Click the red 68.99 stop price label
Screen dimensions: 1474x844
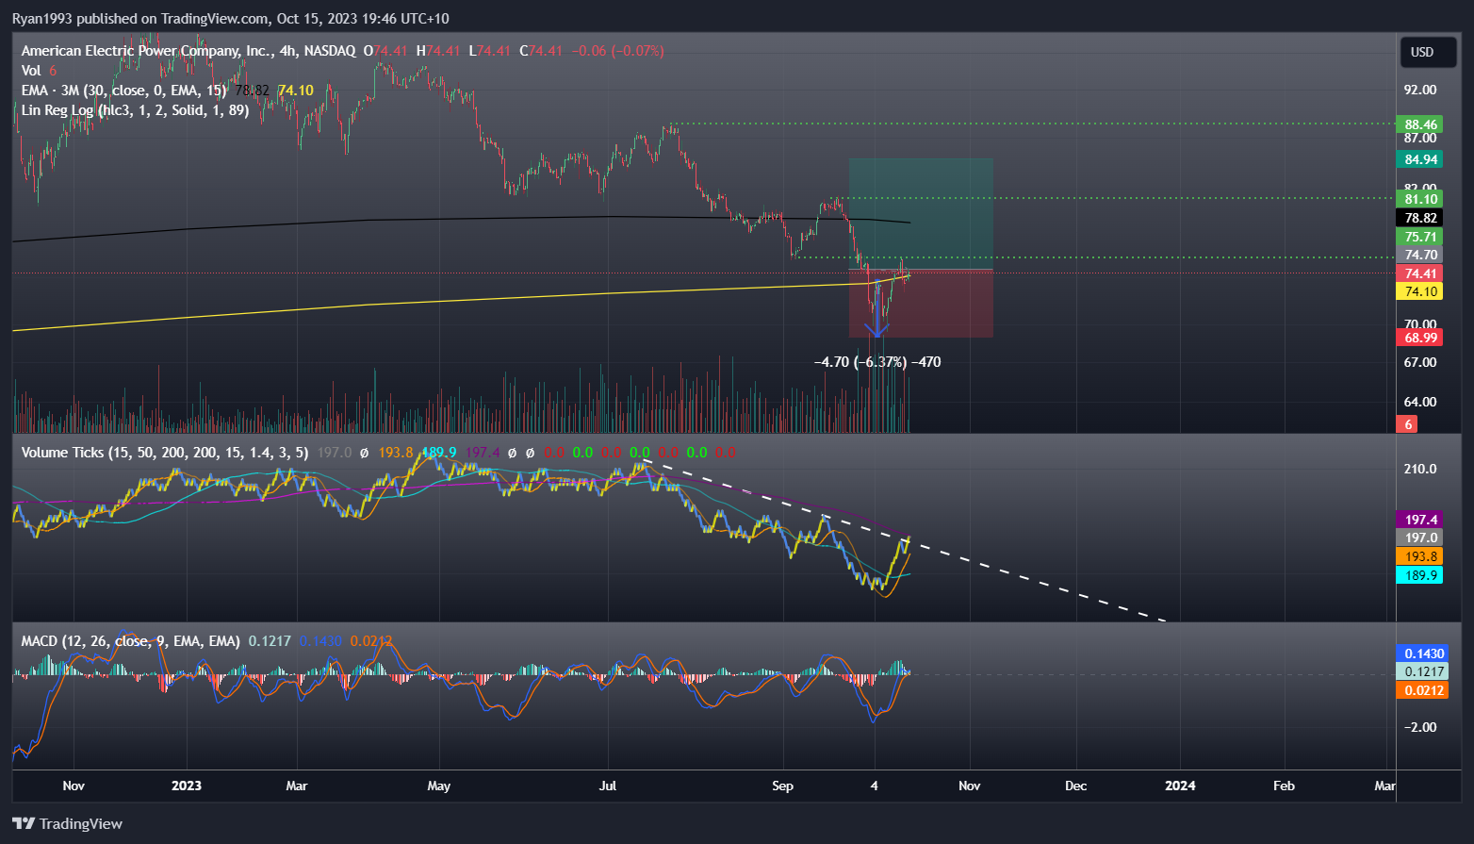point(1420,338)
